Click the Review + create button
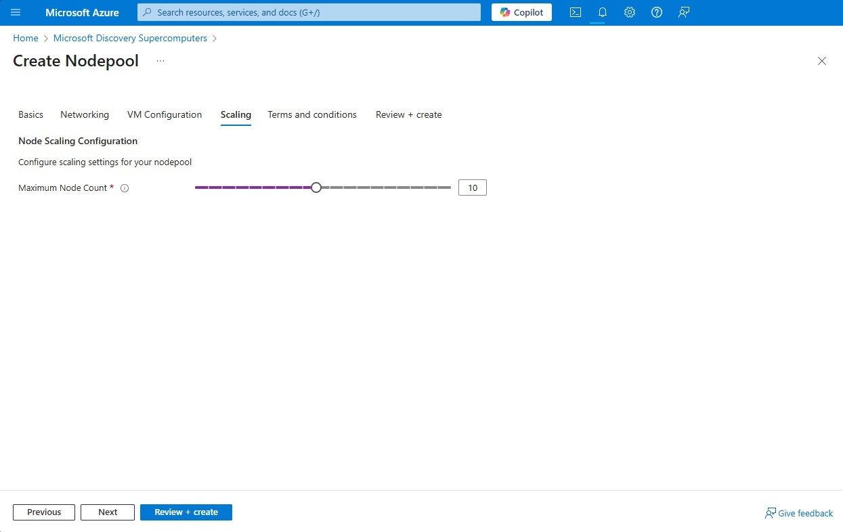 186,512
